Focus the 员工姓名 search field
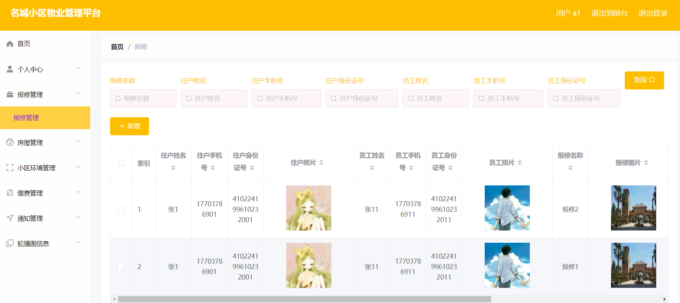Viewport: 680px width, 303px height. (x=436, y=98)
